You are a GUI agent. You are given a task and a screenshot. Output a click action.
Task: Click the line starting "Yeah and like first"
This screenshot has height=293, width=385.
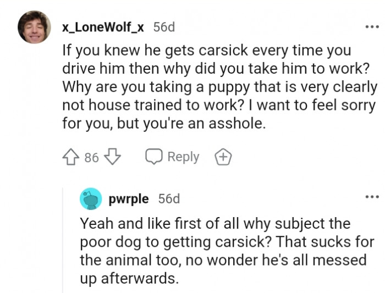point(215,224)
